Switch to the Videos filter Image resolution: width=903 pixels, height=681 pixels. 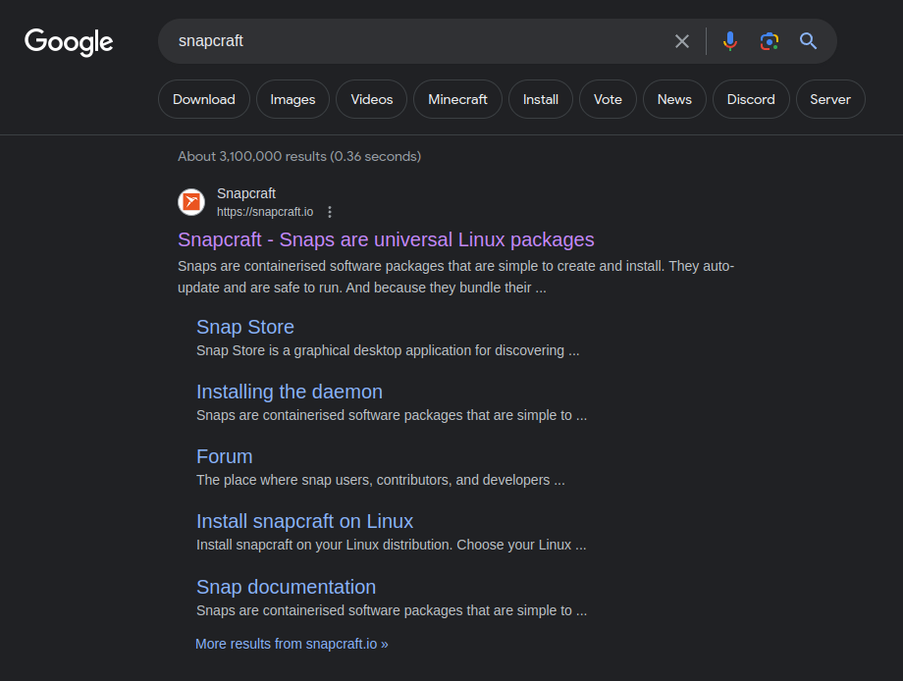pyautogui.click(x=371, y=99)
